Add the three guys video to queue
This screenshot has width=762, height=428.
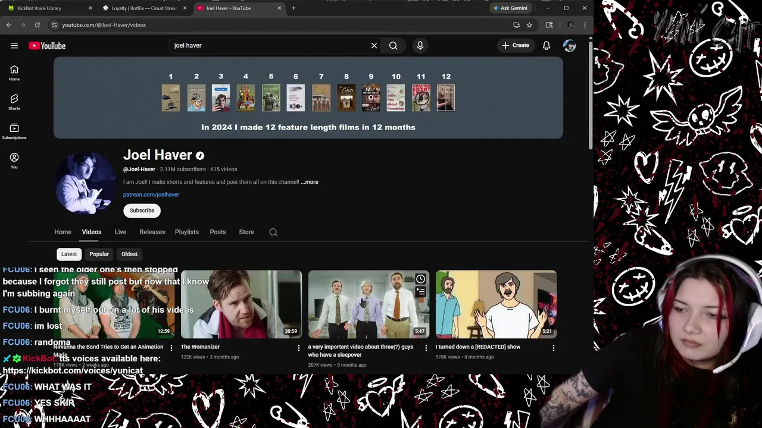[x=420, y=291]
